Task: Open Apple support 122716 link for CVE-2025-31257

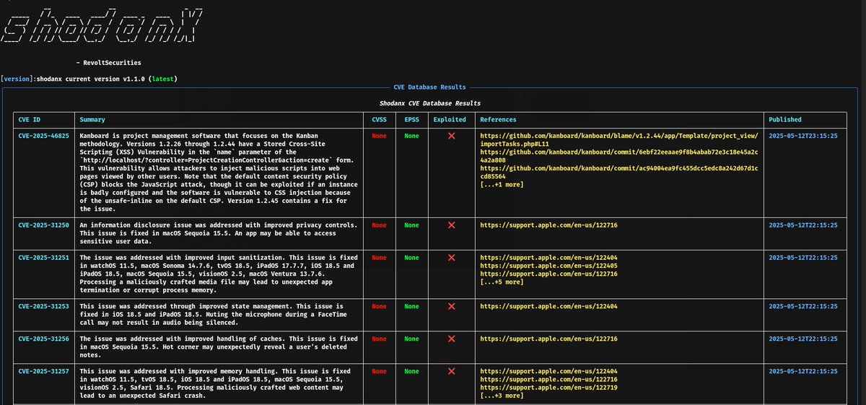Action: 548,380
